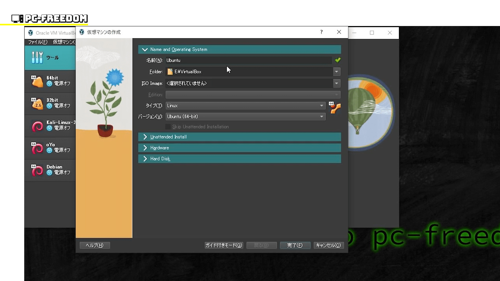Open the ISO Image dropdown
This screenshot has width=500, height=281.
(336, 83)
